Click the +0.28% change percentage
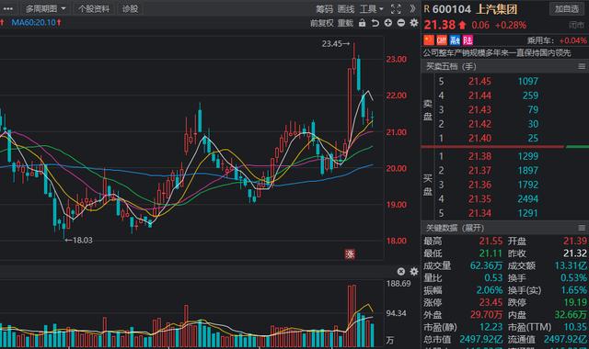 (511, 25)
